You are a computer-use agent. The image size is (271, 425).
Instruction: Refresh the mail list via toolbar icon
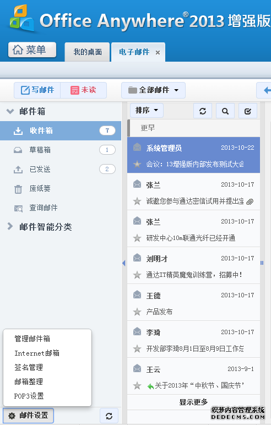click(x=203, y=111)
